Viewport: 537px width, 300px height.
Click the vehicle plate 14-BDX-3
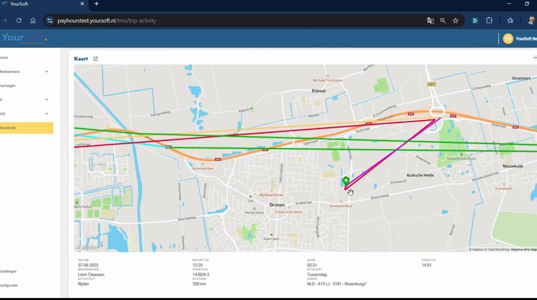[x=201, y=275]
